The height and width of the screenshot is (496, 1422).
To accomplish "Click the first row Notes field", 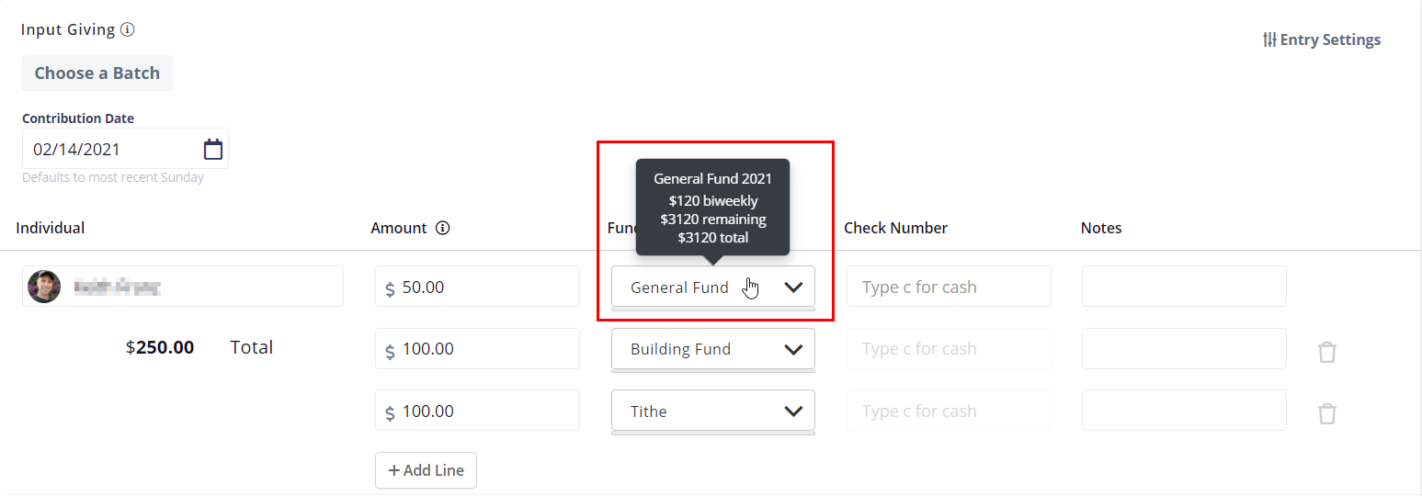I will (1184, 287).
